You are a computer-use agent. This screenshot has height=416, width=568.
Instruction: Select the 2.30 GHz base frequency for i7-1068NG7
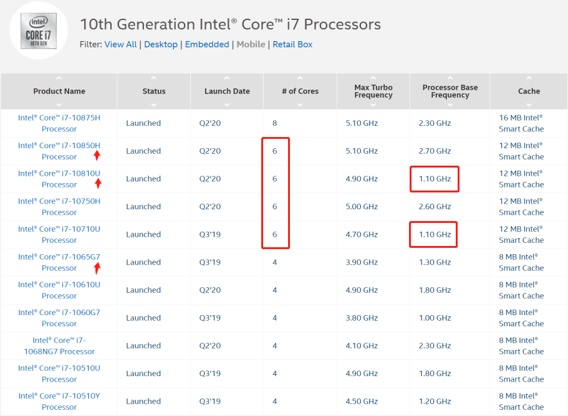[x=435, y=346]
